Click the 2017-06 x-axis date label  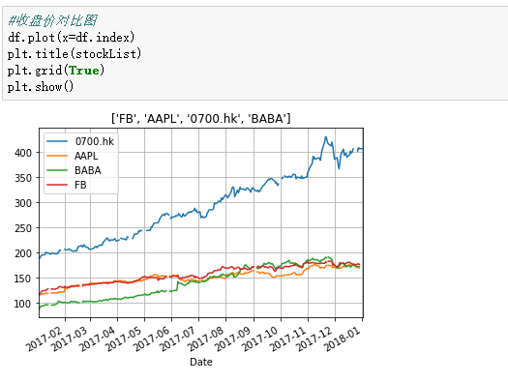coord(152,338)
